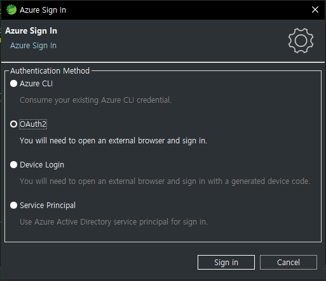Viewport: 326px width, 281px height.
Task: Click the OAuth2 label text
Action: pos(33,124)
